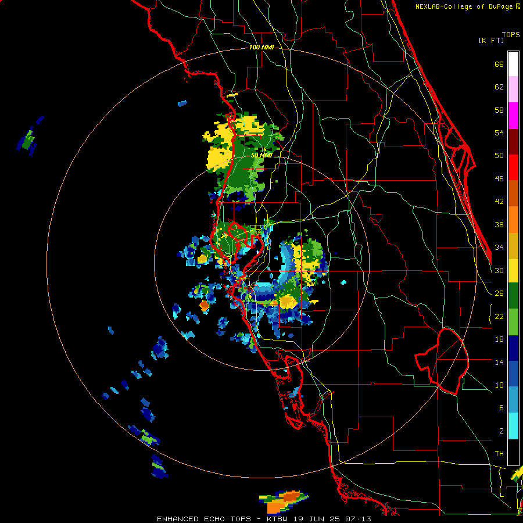Pick the cyan swatch beside 2
523x523 pixels.
click(513, 427)
